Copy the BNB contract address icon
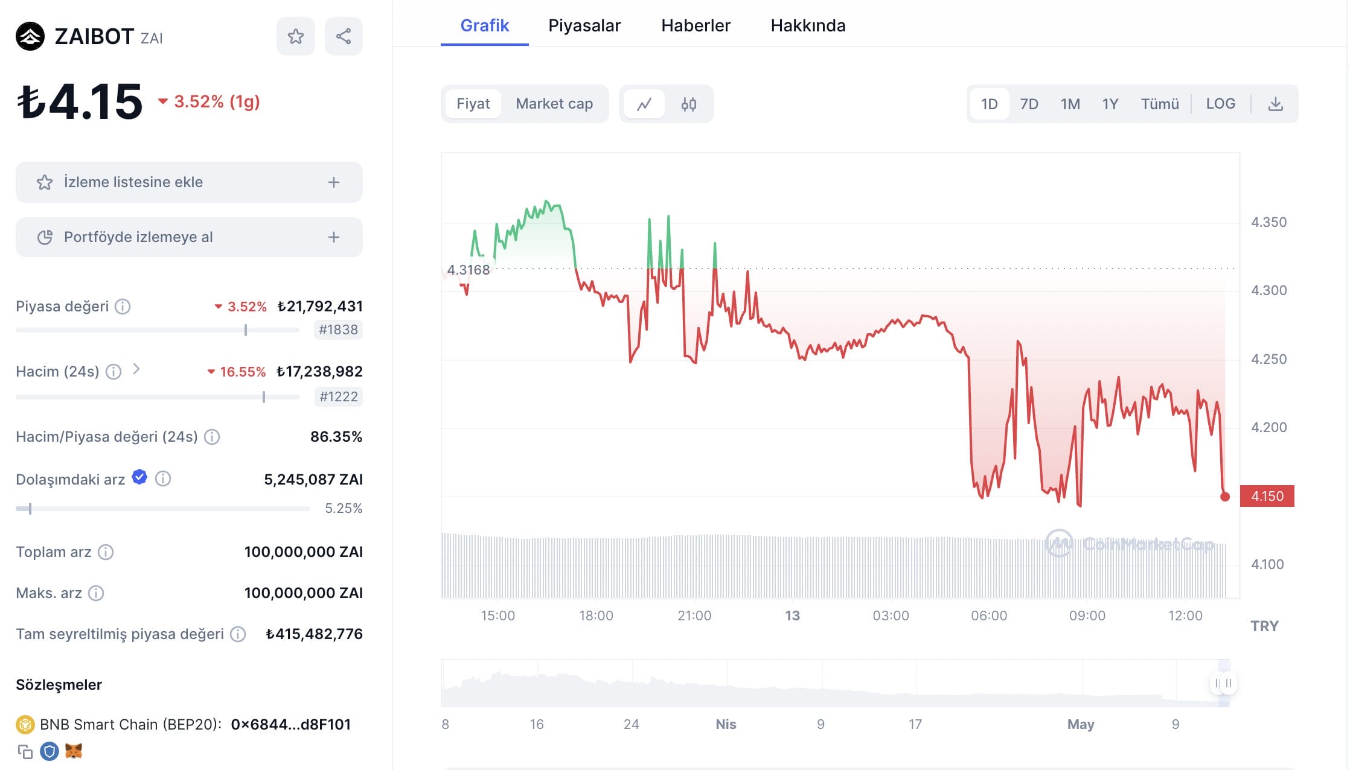 pos(25,752)
